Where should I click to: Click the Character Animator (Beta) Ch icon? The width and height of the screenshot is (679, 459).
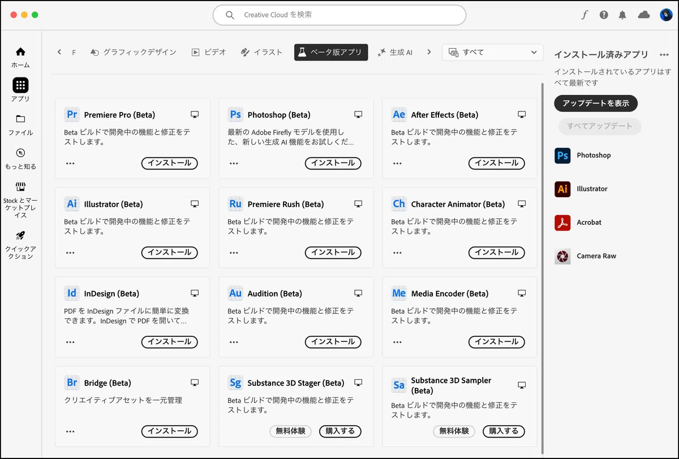point(399,203)
